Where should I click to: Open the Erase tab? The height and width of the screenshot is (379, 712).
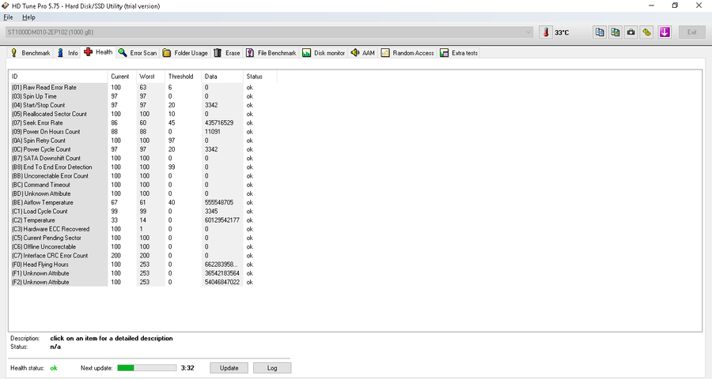coord(227,53)
